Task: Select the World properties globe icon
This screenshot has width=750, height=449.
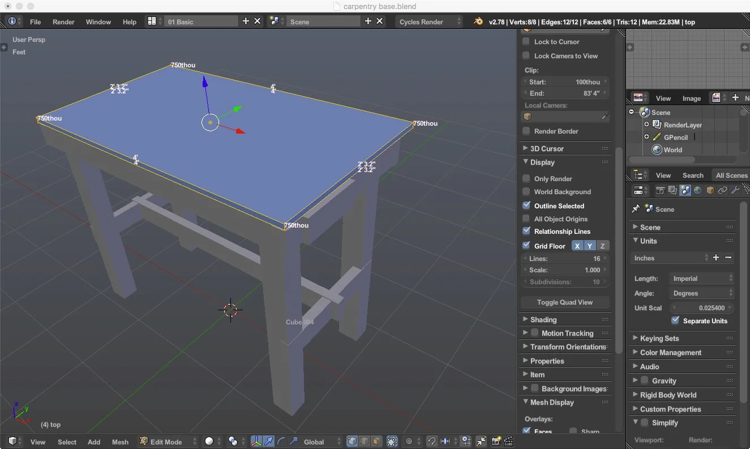Action: click(x=698, y=190)
